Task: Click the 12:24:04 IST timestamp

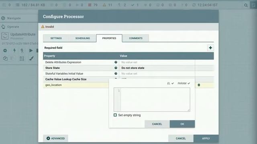Action: point(208,5)
